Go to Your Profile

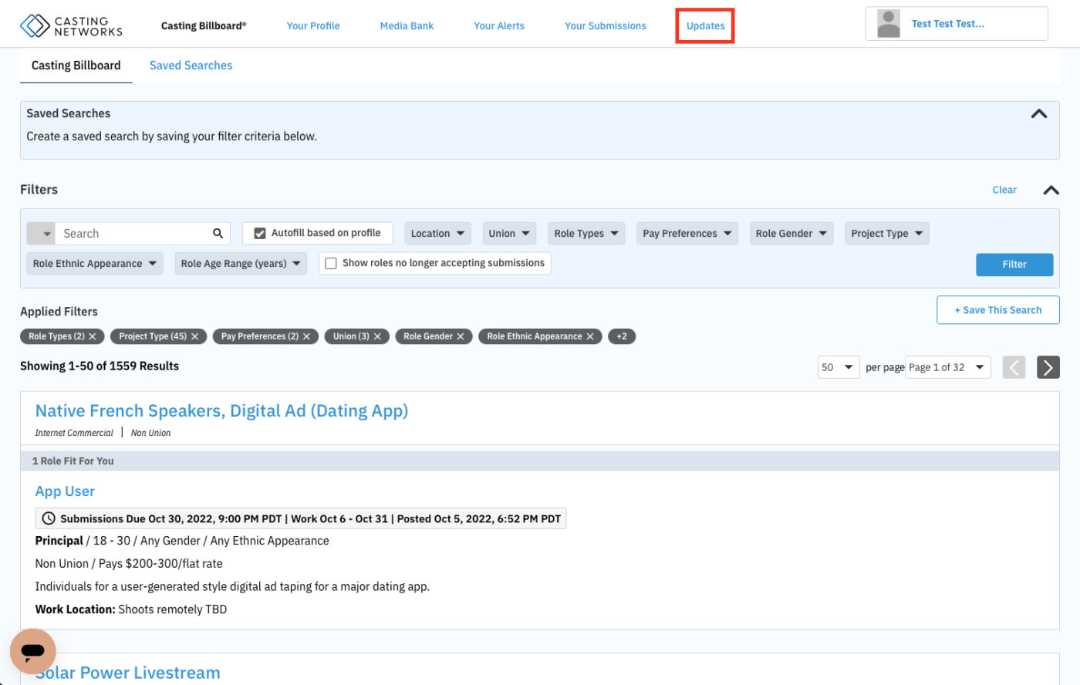tap(313, 25)
